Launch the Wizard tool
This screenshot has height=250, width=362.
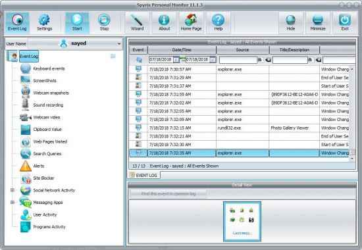137,22
